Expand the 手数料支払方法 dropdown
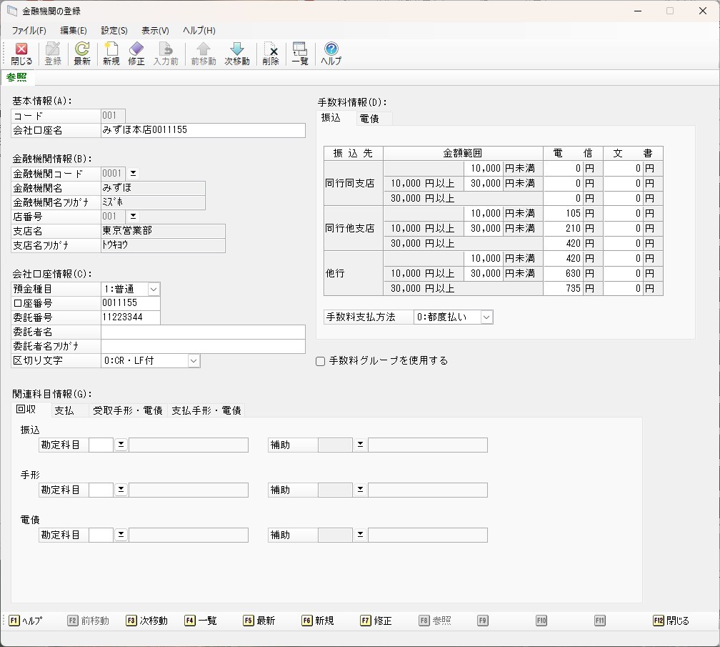The height and width of the screenshot is (647, 720). 486,317
